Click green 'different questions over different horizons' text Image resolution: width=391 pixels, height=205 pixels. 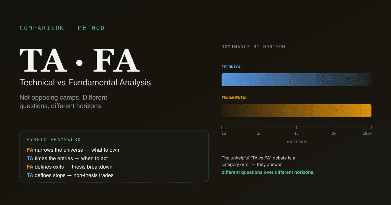268,172
